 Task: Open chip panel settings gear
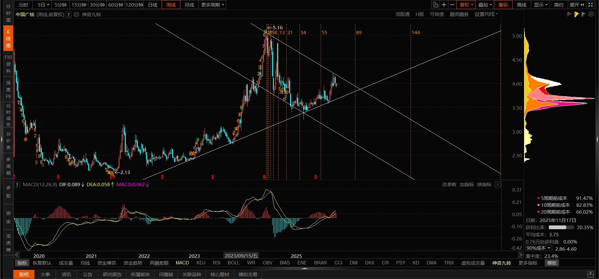pos(591,14)
